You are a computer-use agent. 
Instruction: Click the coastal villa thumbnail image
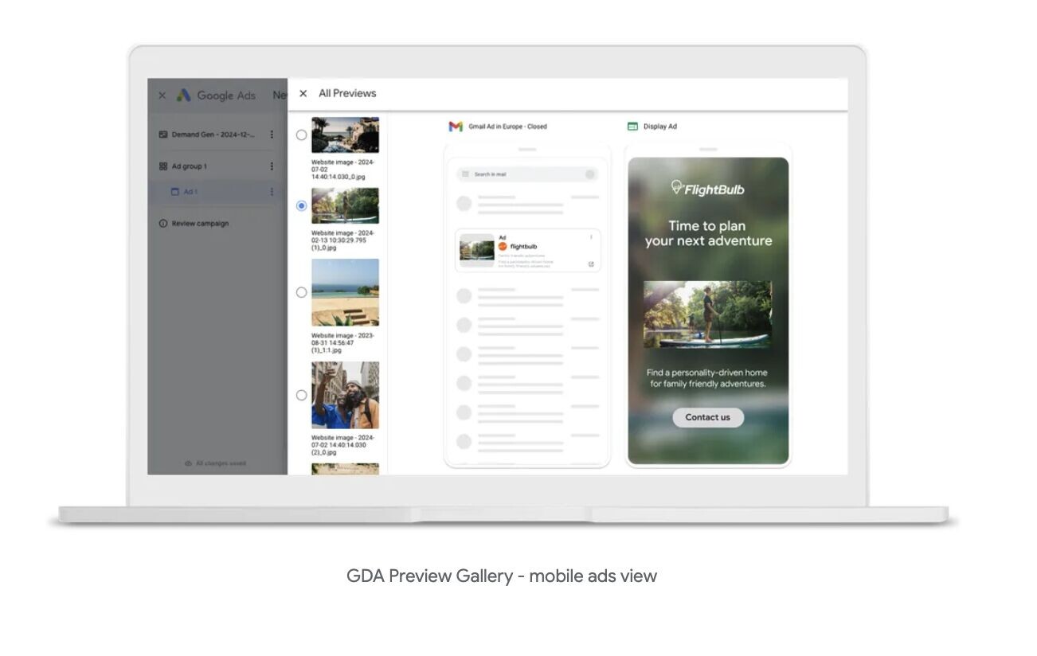345,135
